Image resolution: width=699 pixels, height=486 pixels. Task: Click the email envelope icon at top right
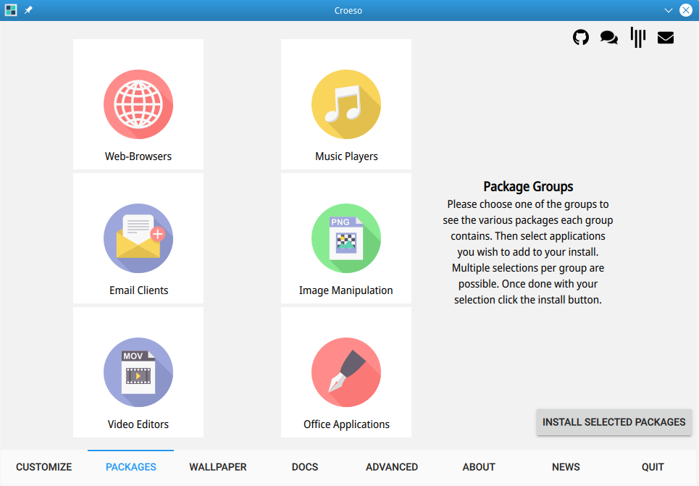(666, 38)
